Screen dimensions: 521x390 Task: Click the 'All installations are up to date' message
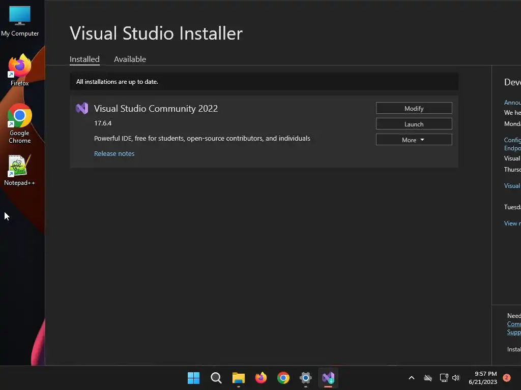click(x=117, y=82)
